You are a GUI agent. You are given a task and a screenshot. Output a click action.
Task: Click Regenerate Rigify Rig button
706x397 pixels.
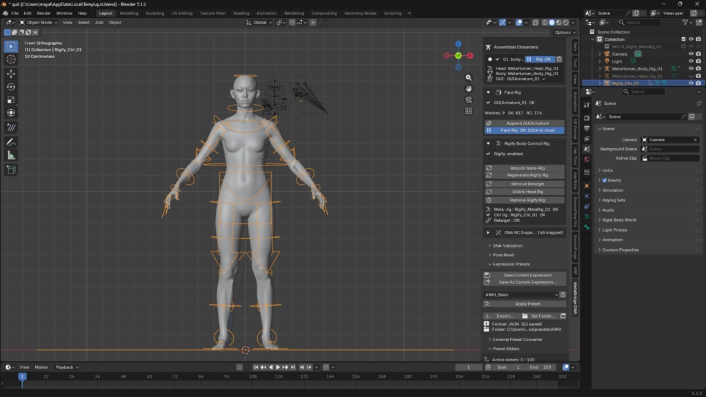click(525, 176)
